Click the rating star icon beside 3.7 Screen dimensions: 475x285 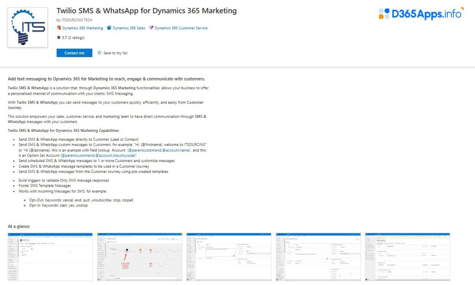[x=59, y=38]
